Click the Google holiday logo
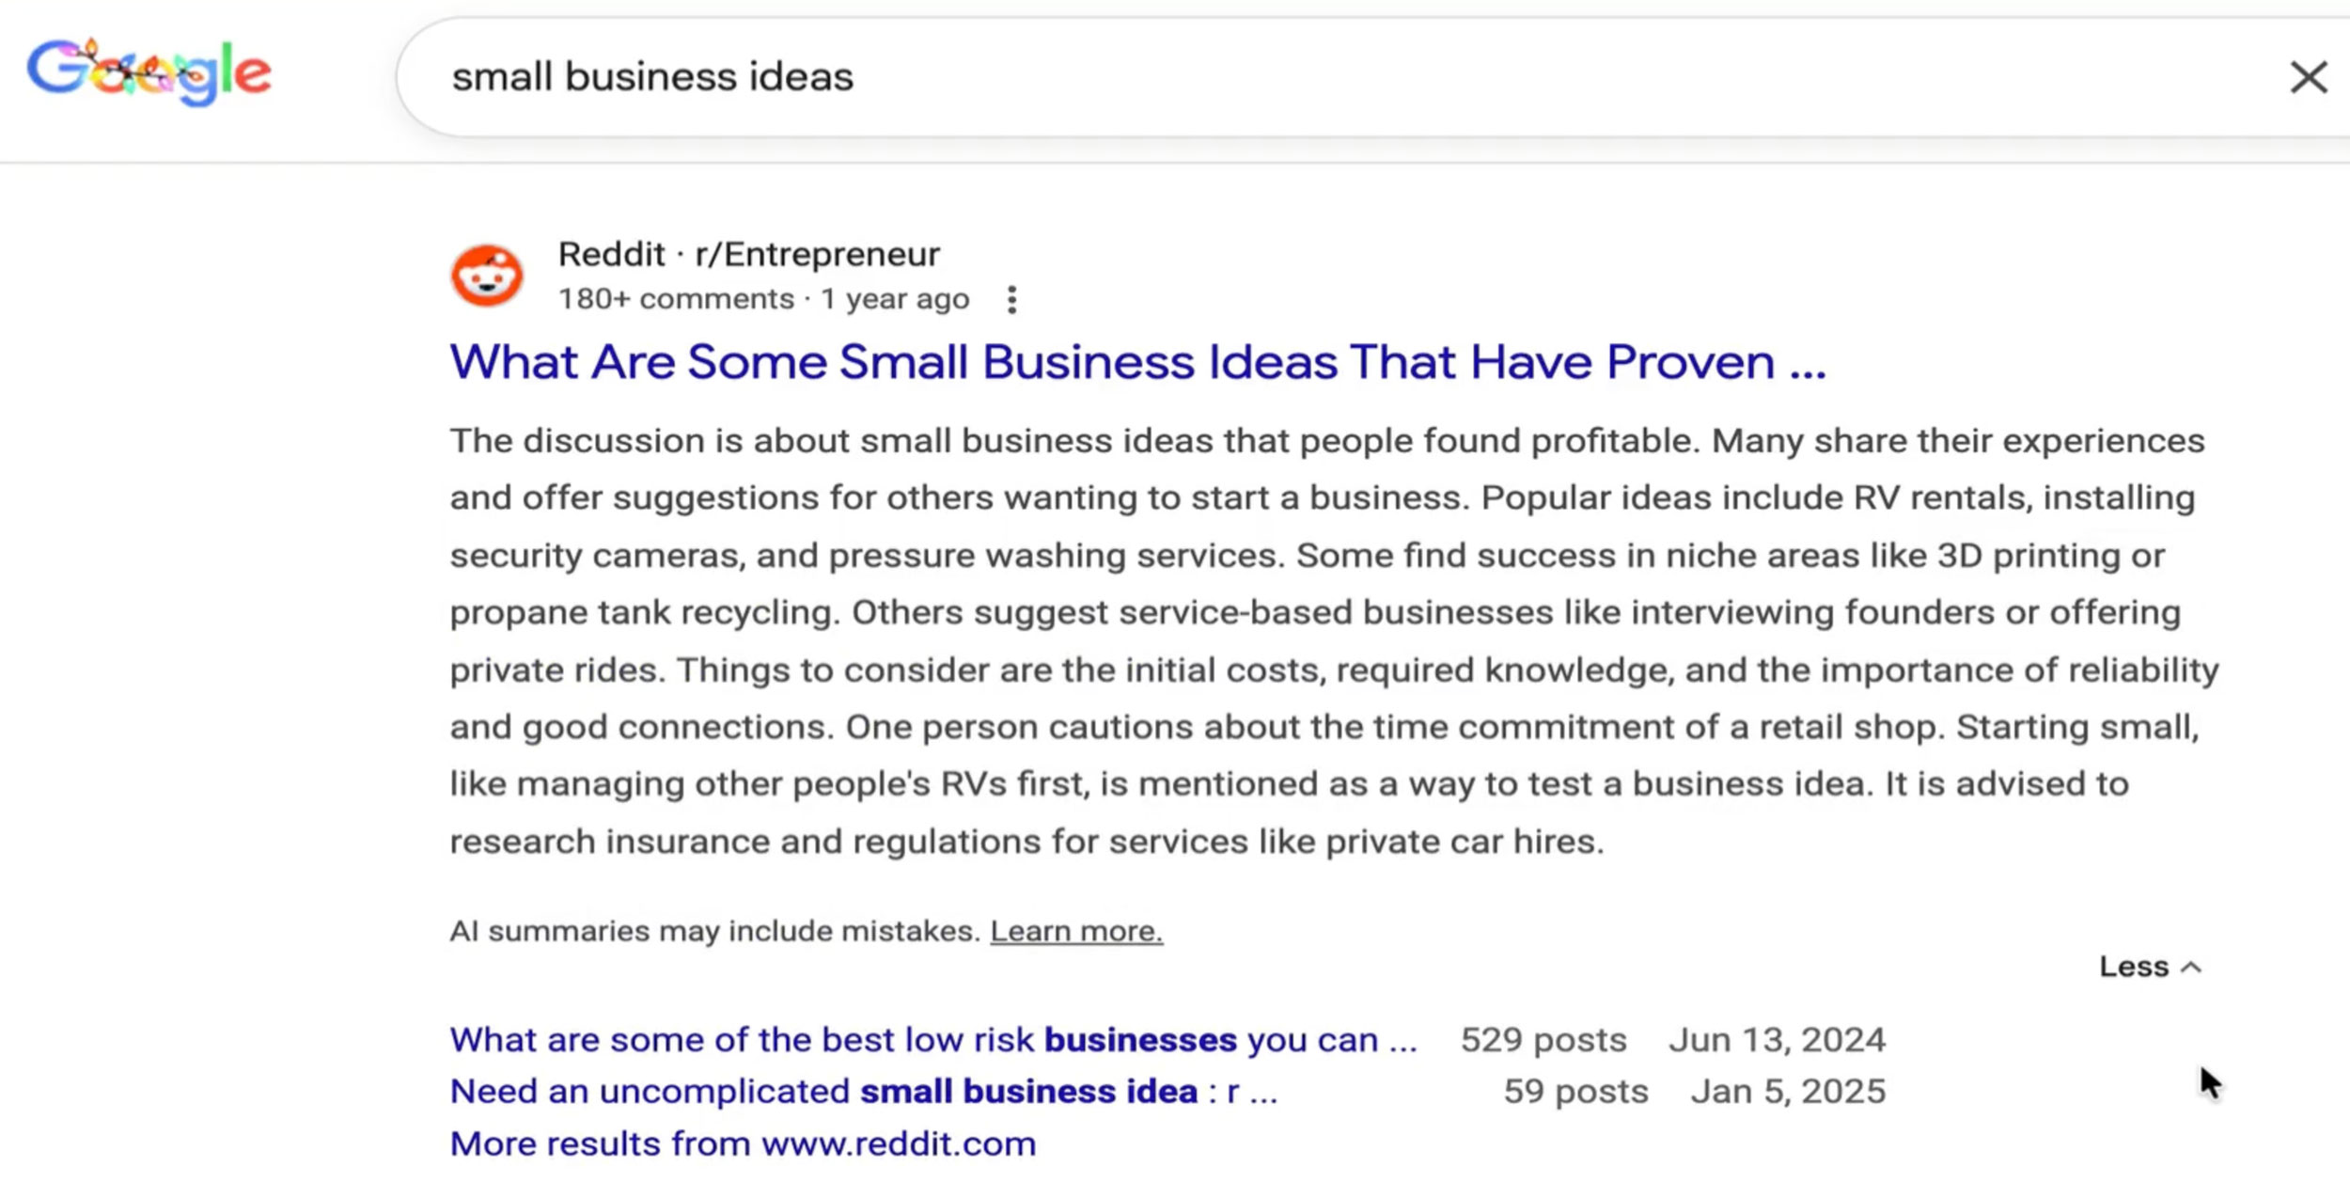2350x1182 pixels. 149,72
